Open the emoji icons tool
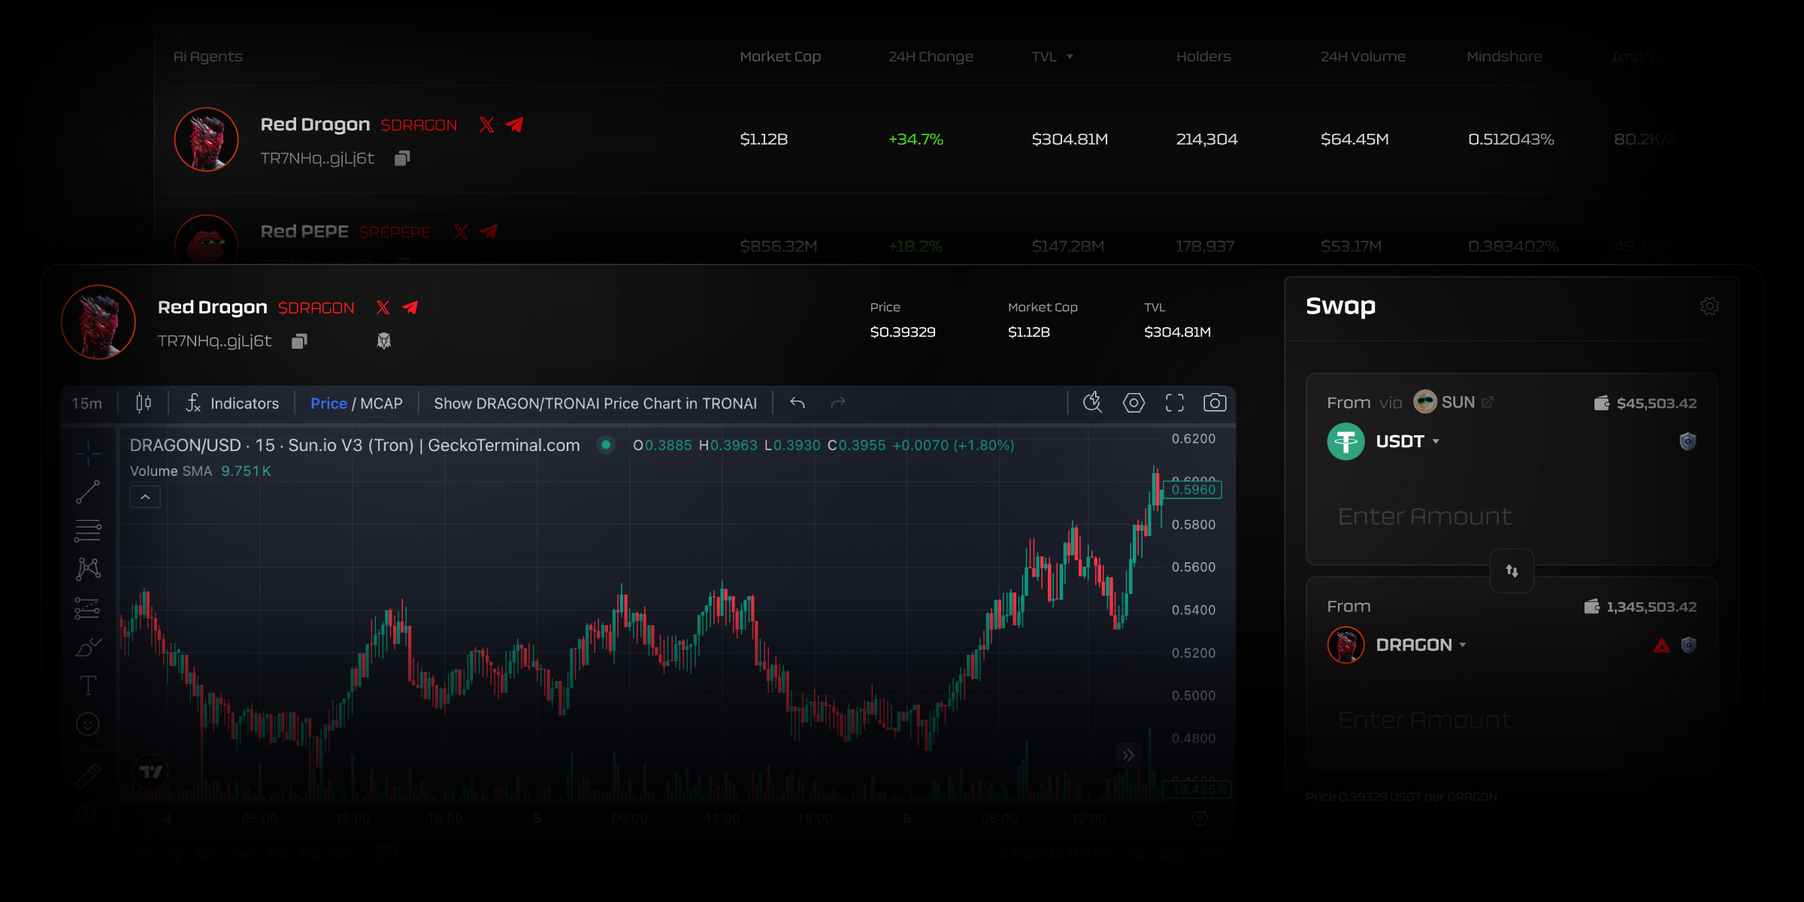Screen dimensions: 1804x902 [x=88, y=724]
